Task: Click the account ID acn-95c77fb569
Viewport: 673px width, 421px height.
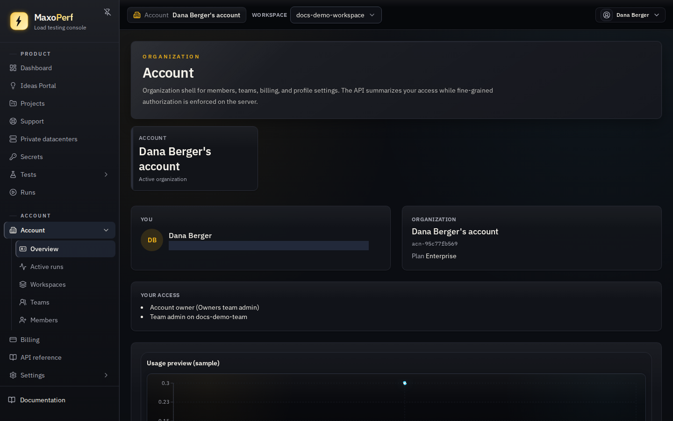Action: [435, 244]
